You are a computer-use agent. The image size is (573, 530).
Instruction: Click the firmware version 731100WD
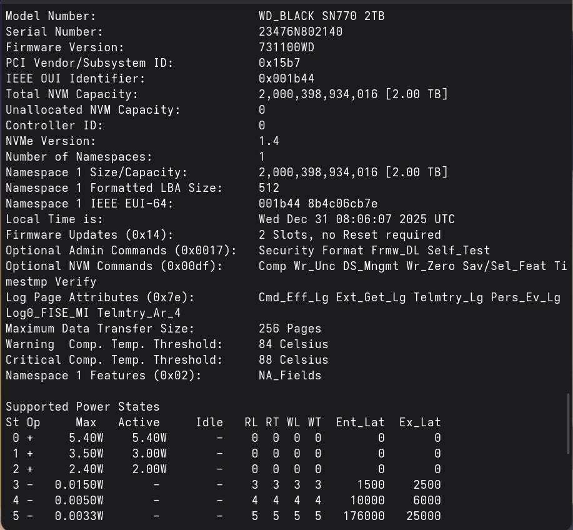(x=286, y=47)
